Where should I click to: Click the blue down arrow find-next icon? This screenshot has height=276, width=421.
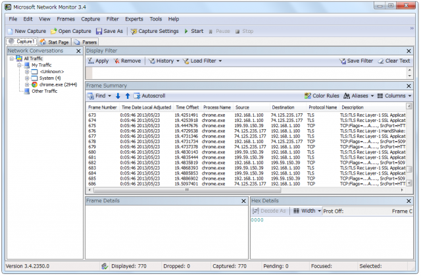(118, 96)
